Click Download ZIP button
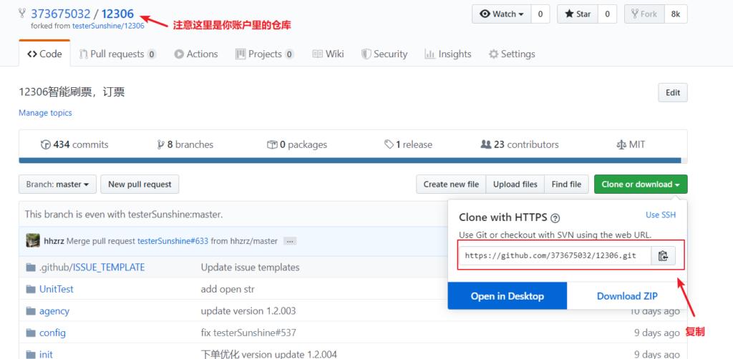This screenshot has height=359, width=733. 627,296
